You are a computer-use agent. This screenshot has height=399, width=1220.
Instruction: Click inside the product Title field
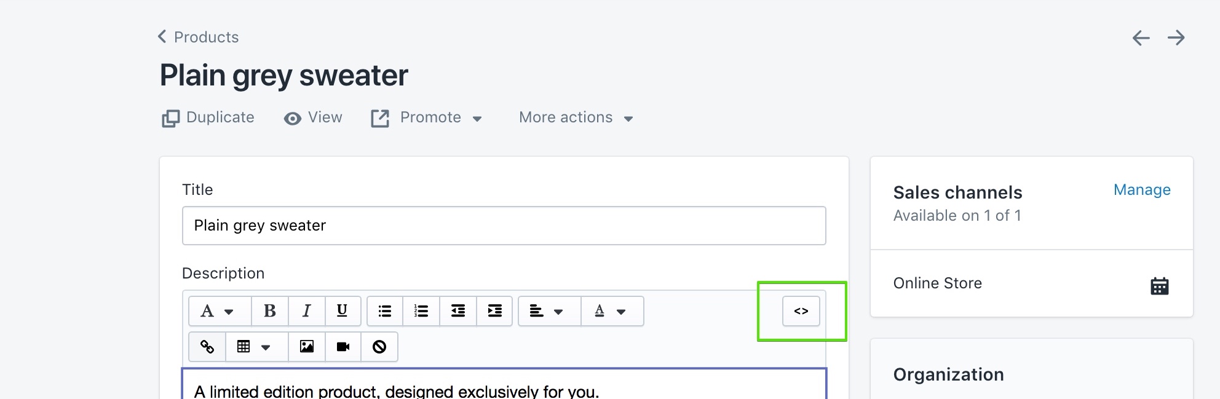[504, 226]
